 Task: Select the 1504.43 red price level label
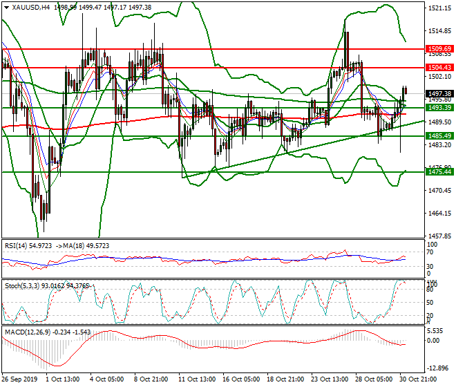pos(439,68)
